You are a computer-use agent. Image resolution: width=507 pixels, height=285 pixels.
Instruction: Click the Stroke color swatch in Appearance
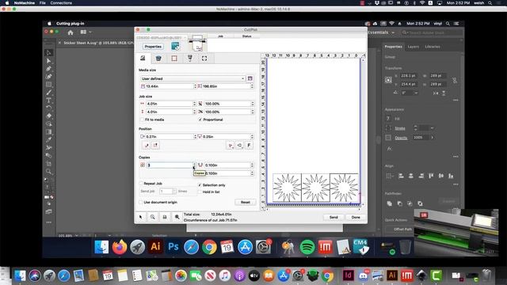point(388,128)
